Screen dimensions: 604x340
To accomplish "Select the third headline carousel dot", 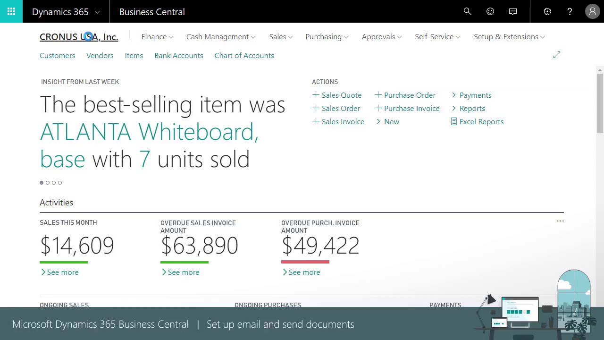I will (x=54, y=183).
